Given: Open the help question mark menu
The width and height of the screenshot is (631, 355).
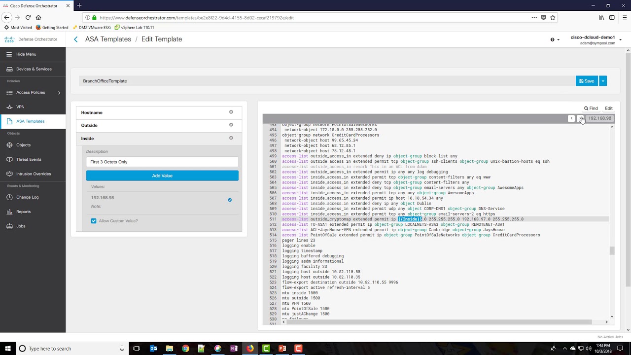Looking at the screenshot, I should 555,39.
